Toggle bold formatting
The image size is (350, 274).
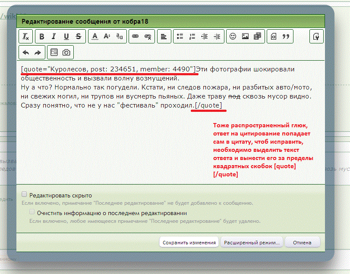coord(42,37)
